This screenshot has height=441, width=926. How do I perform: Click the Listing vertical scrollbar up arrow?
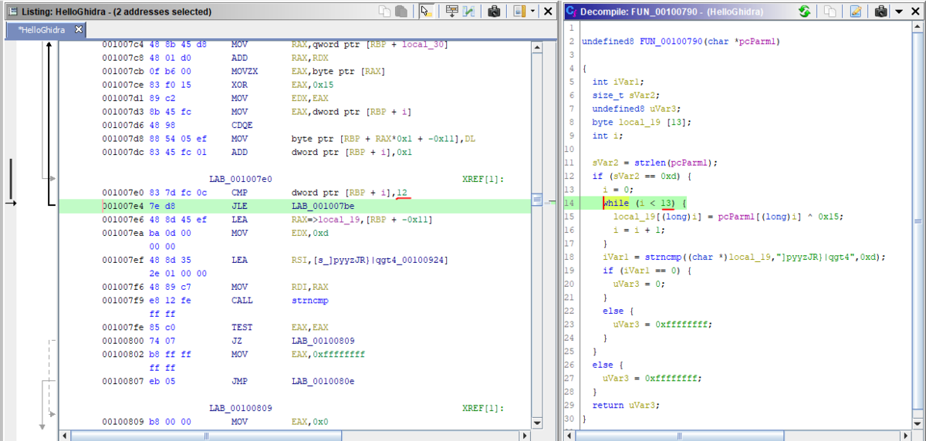click(537, 47)
